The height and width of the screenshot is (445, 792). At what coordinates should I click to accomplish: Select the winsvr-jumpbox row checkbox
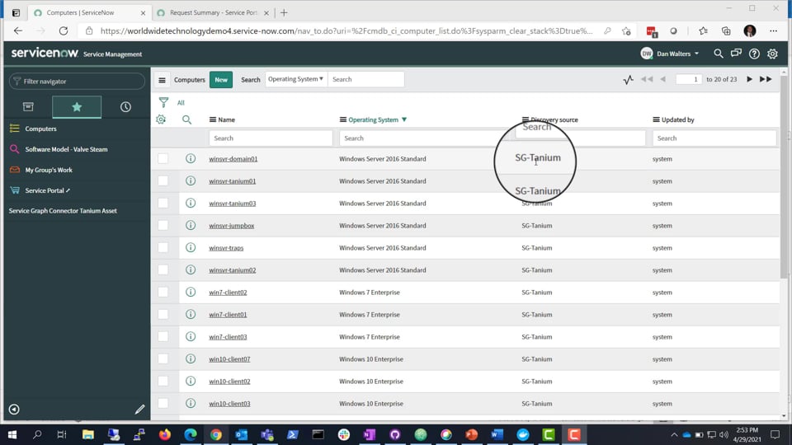(x=163, y=226)
